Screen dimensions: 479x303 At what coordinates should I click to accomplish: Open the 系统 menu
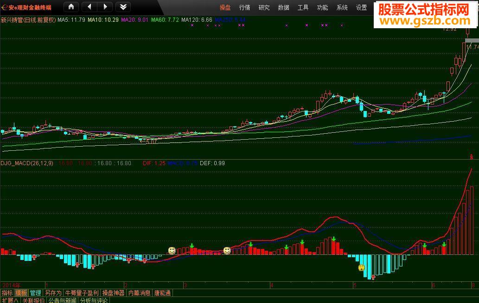click(342, 7)
